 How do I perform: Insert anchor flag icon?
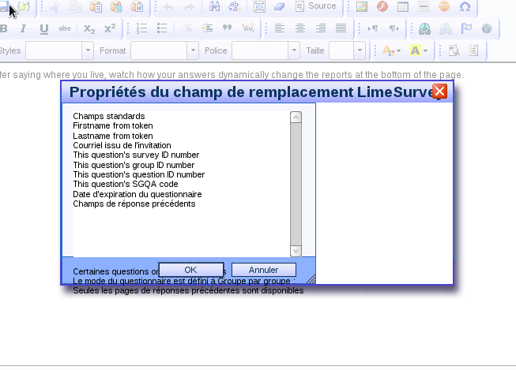[466, 28]
